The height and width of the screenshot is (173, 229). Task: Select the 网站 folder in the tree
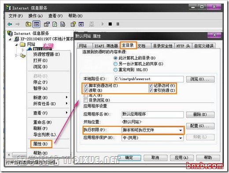(x=31, y=44)
